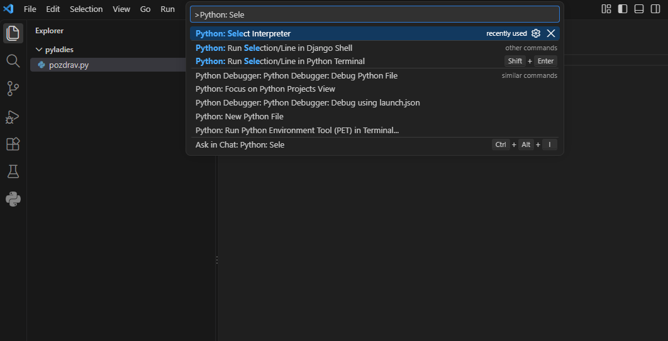Choose Run Selection/Line in Python Terminal

(374, 61)
